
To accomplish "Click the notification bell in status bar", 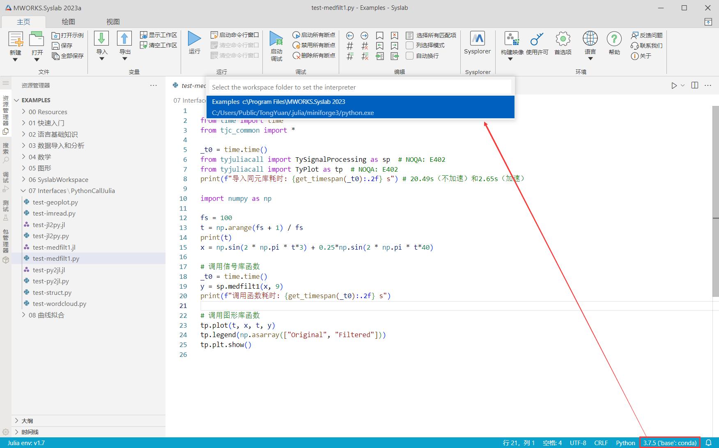I will [x=709, y=443].
